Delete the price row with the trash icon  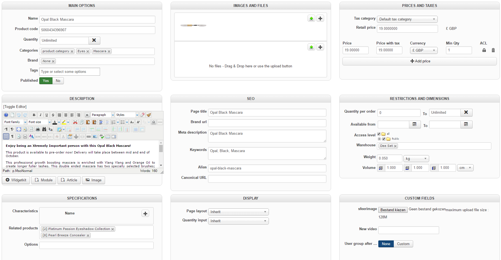point(493,50)
